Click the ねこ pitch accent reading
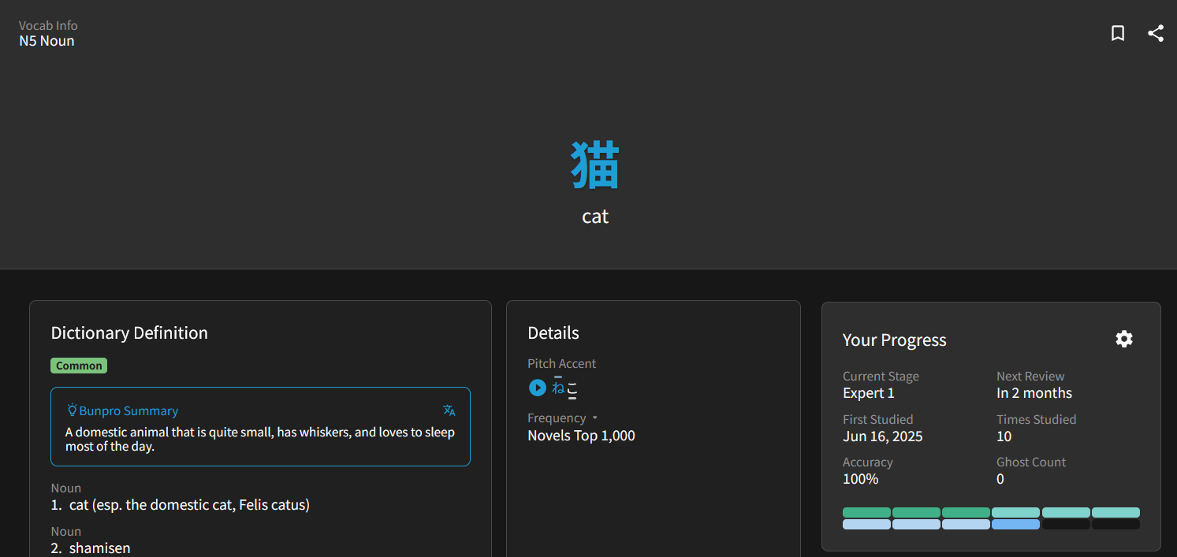1177x557 pixels. [x=565, y=388]
